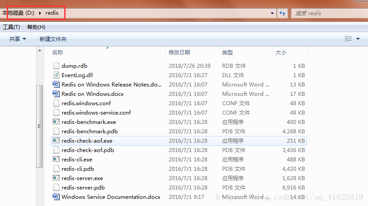Select the Redis on Windows Release Notes file name
The width and height of the screenshot is (368, 206).
(112, 84)
